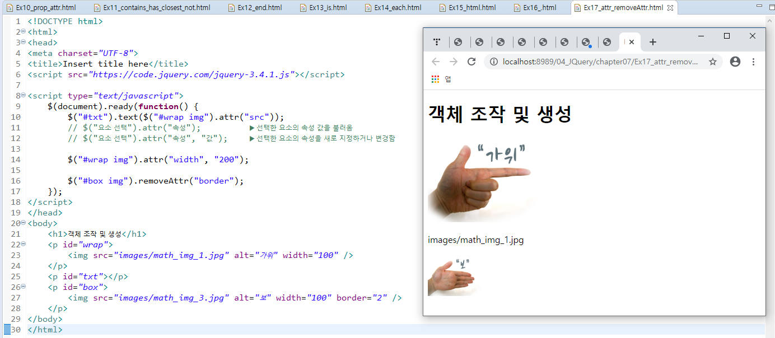Open the Chrome three-dot menu
The image size is (775, 338).
click(x=753, y=62)
